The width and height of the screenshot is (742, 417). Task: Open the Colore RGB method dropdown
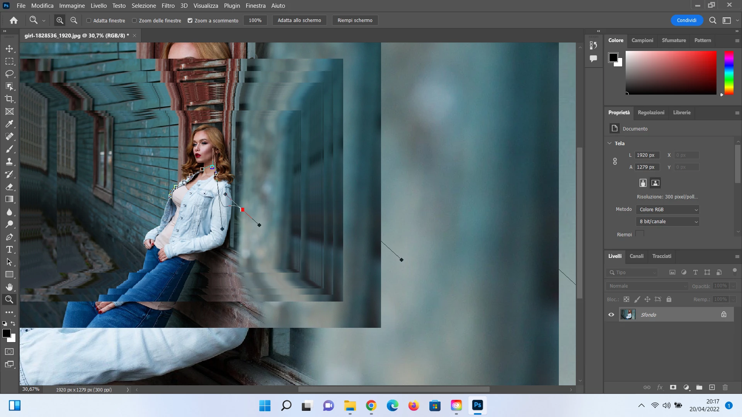tap(668, 210)
